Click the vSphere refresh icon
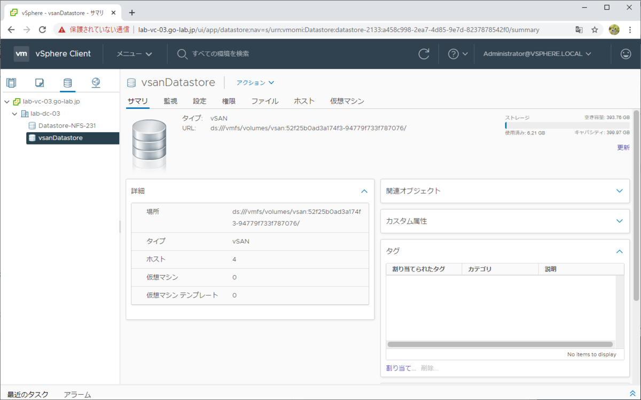The height and width of the screenshot is (400, 641). (424, 54)
